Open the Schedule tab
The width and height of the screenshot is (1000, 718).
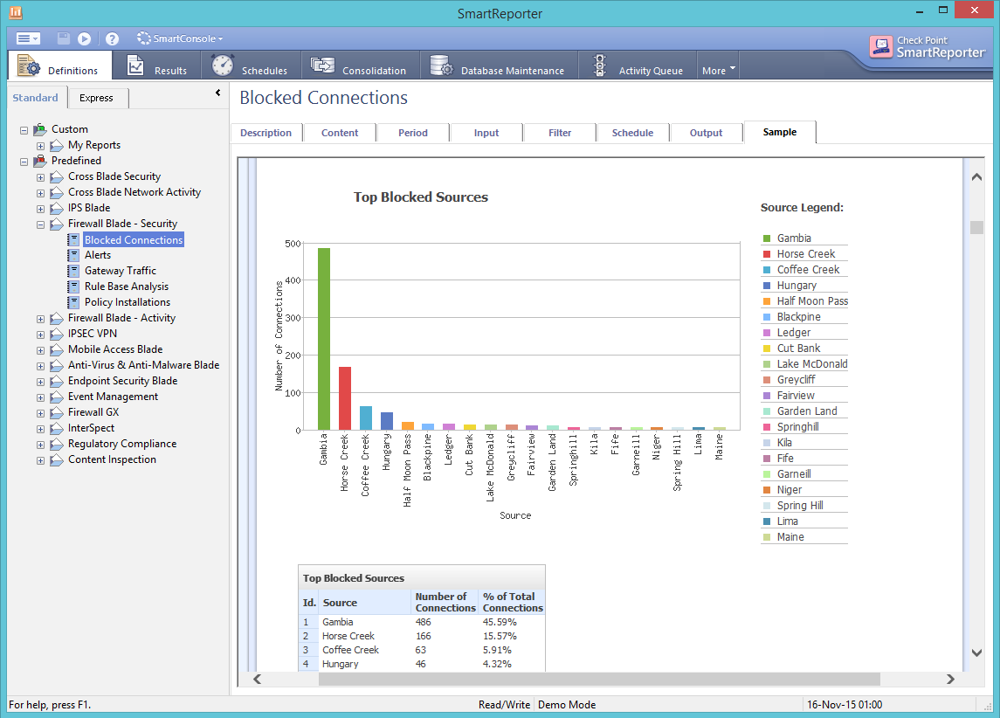632,133
